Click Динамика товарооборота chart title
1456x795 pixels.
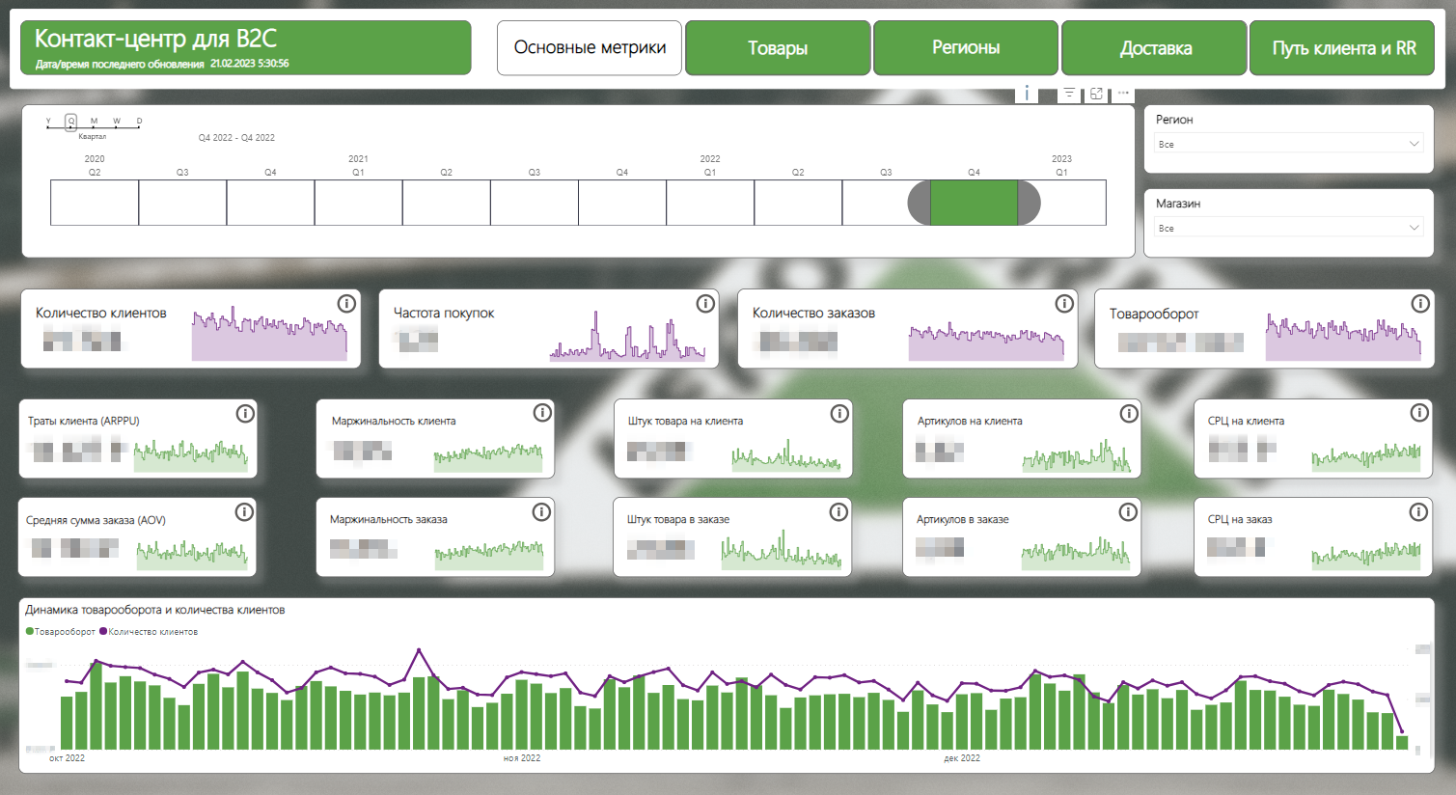[x=155, y=610]
